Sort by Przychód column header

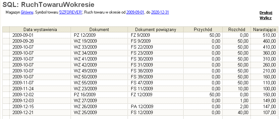tap(203, 29)
